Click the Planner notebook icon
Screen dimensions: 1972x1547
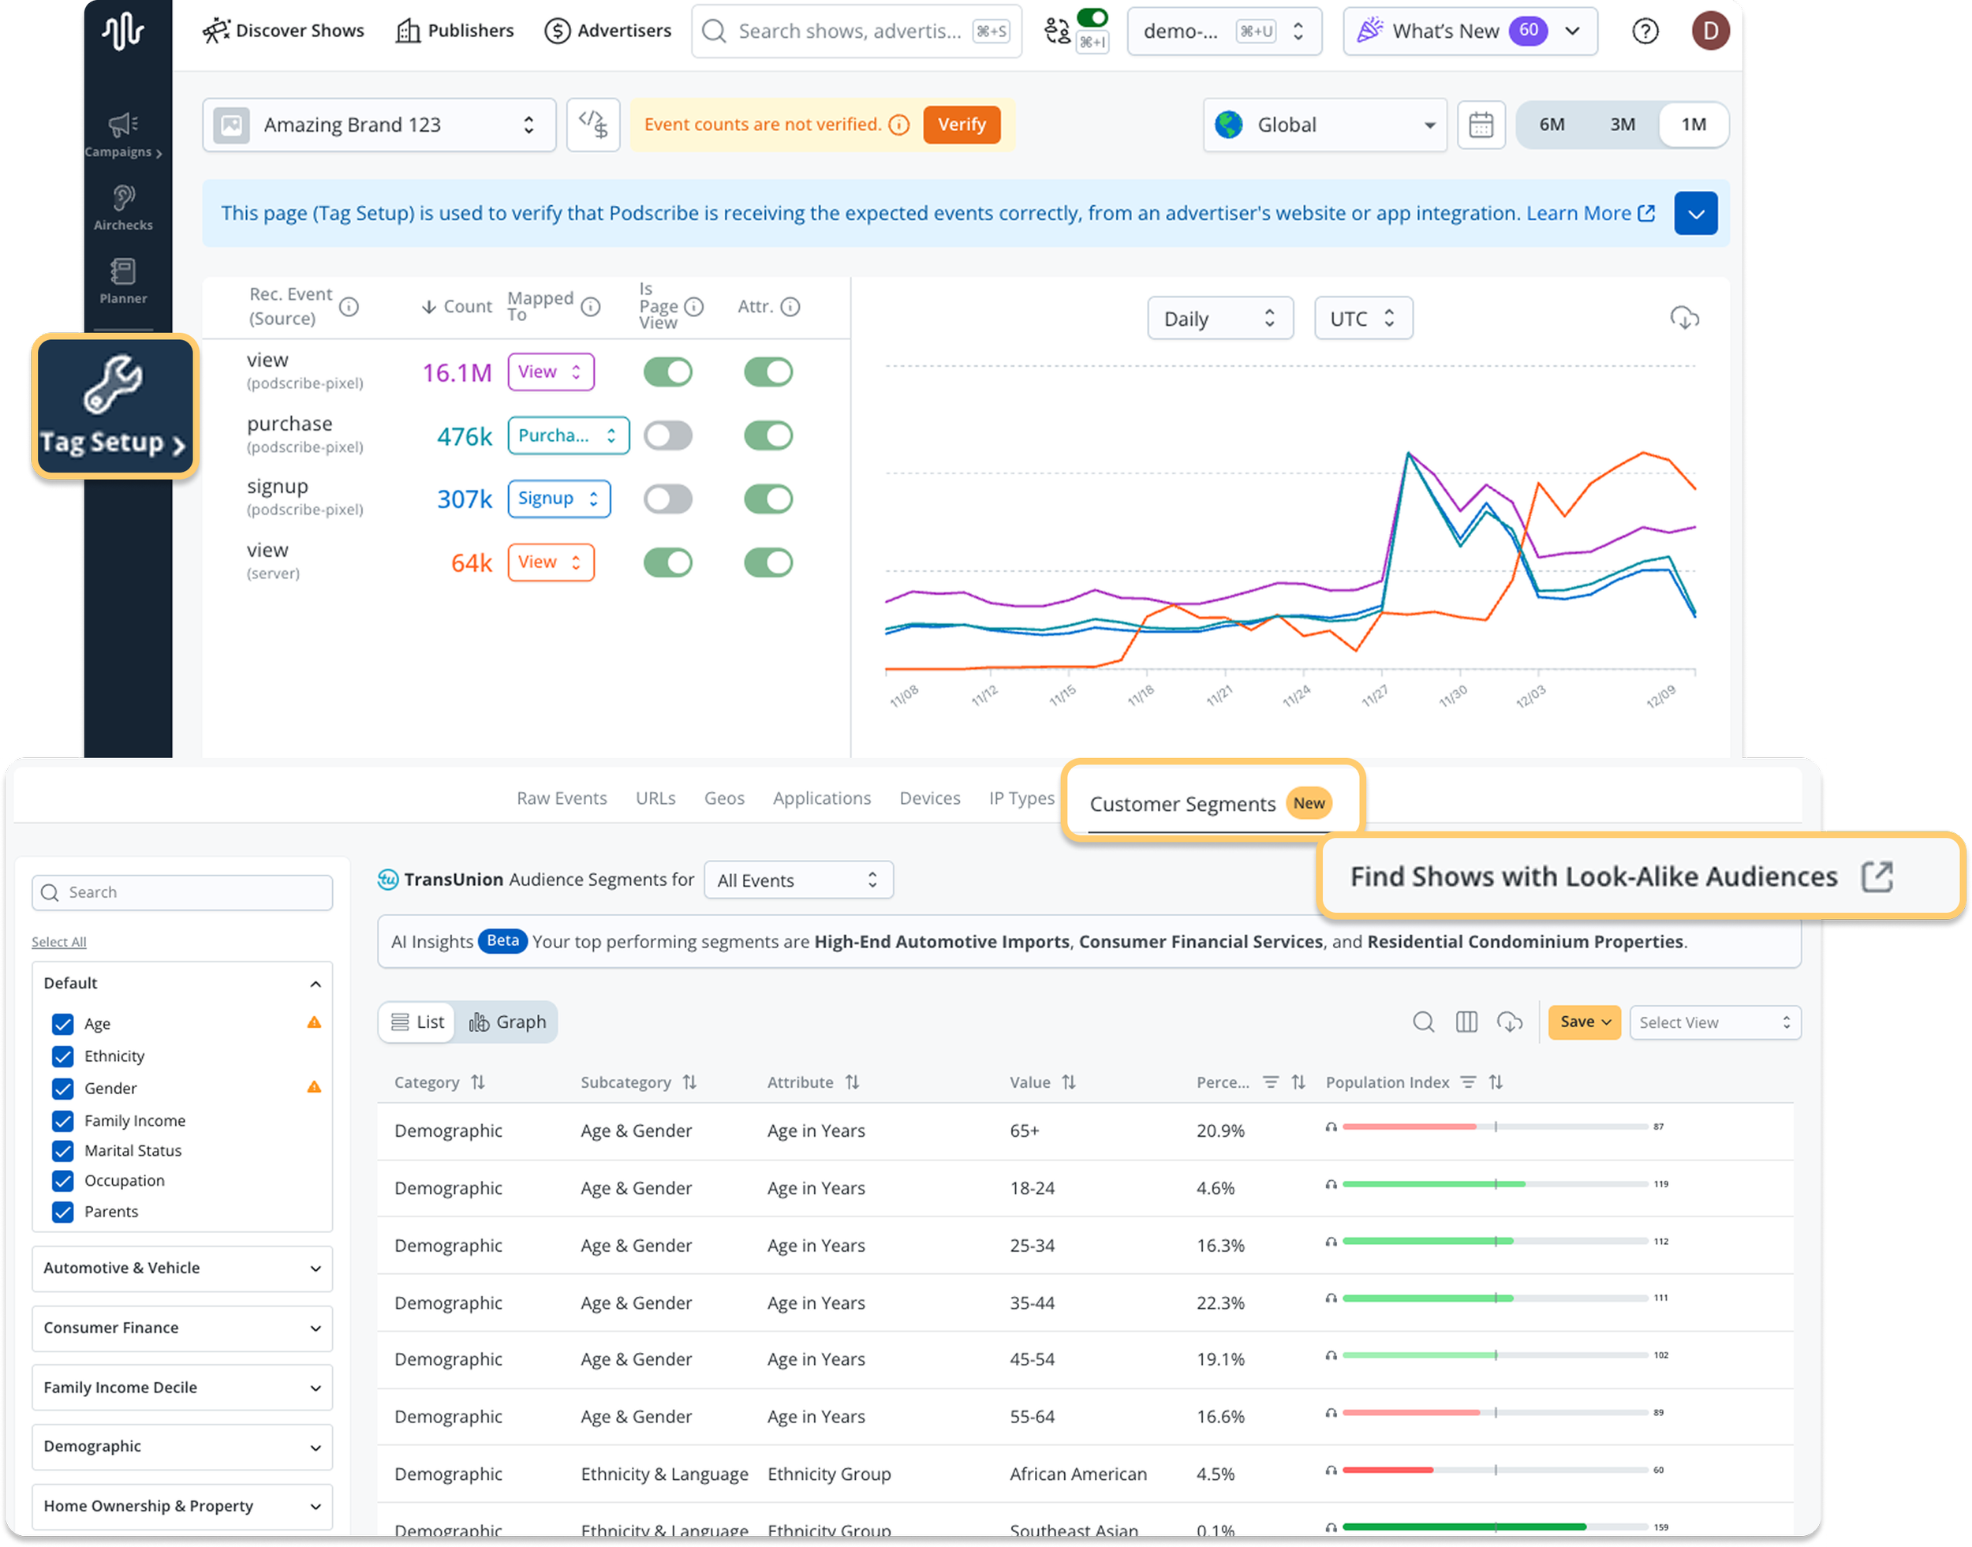[x=123, y=271]
